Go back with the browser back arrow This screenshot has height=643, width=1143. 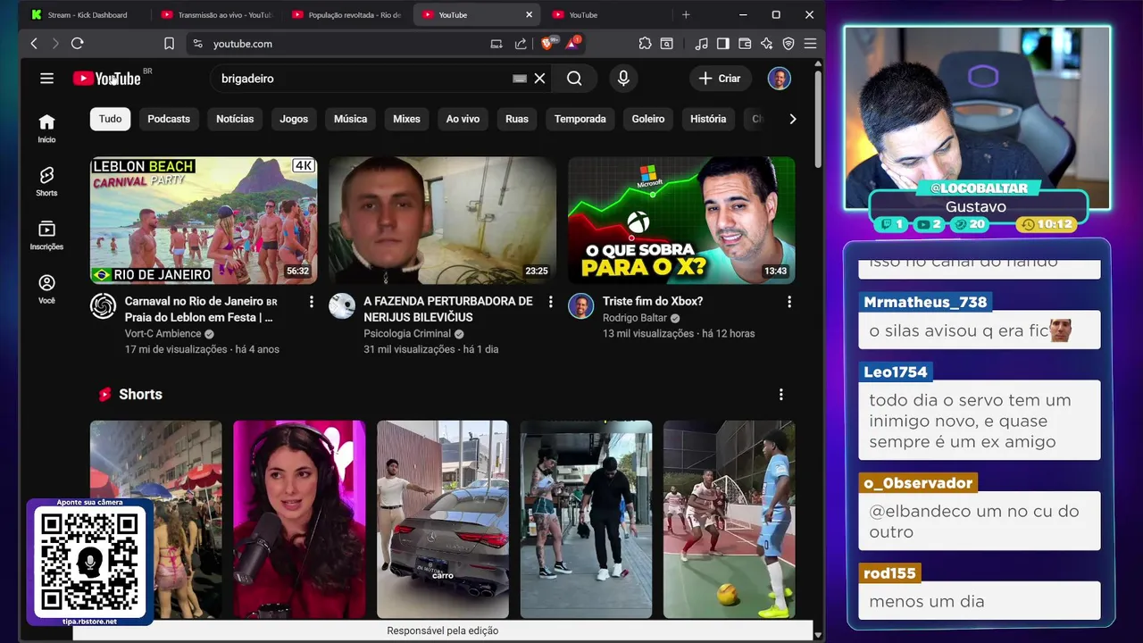[x=34, y=44]
